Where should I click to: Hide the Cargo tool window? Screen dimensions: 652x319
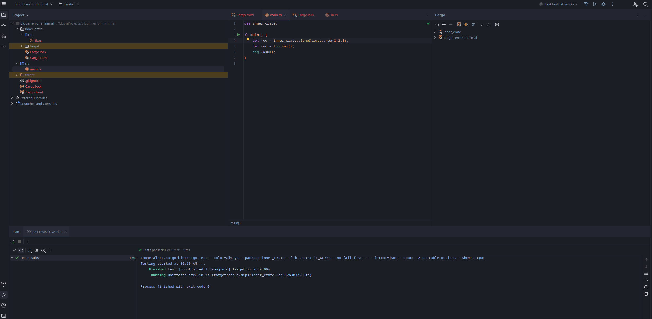(645, 15)
